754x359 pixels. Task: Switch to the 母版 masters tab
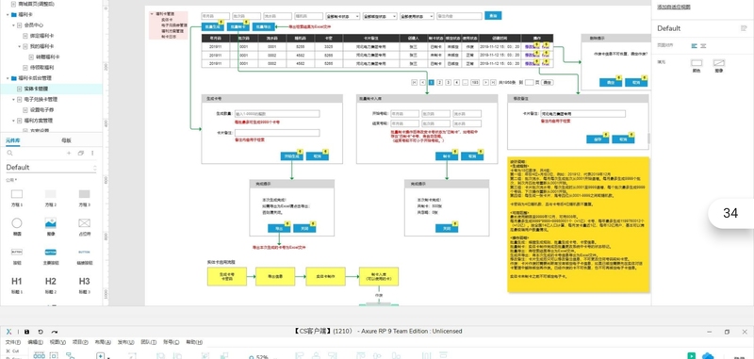pos(66,140)
